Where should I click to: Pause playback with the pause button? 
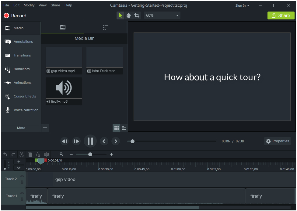(x=90, y=141)
